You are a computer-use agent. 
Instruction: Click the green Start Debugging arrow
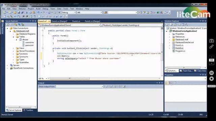pos(59,12)
